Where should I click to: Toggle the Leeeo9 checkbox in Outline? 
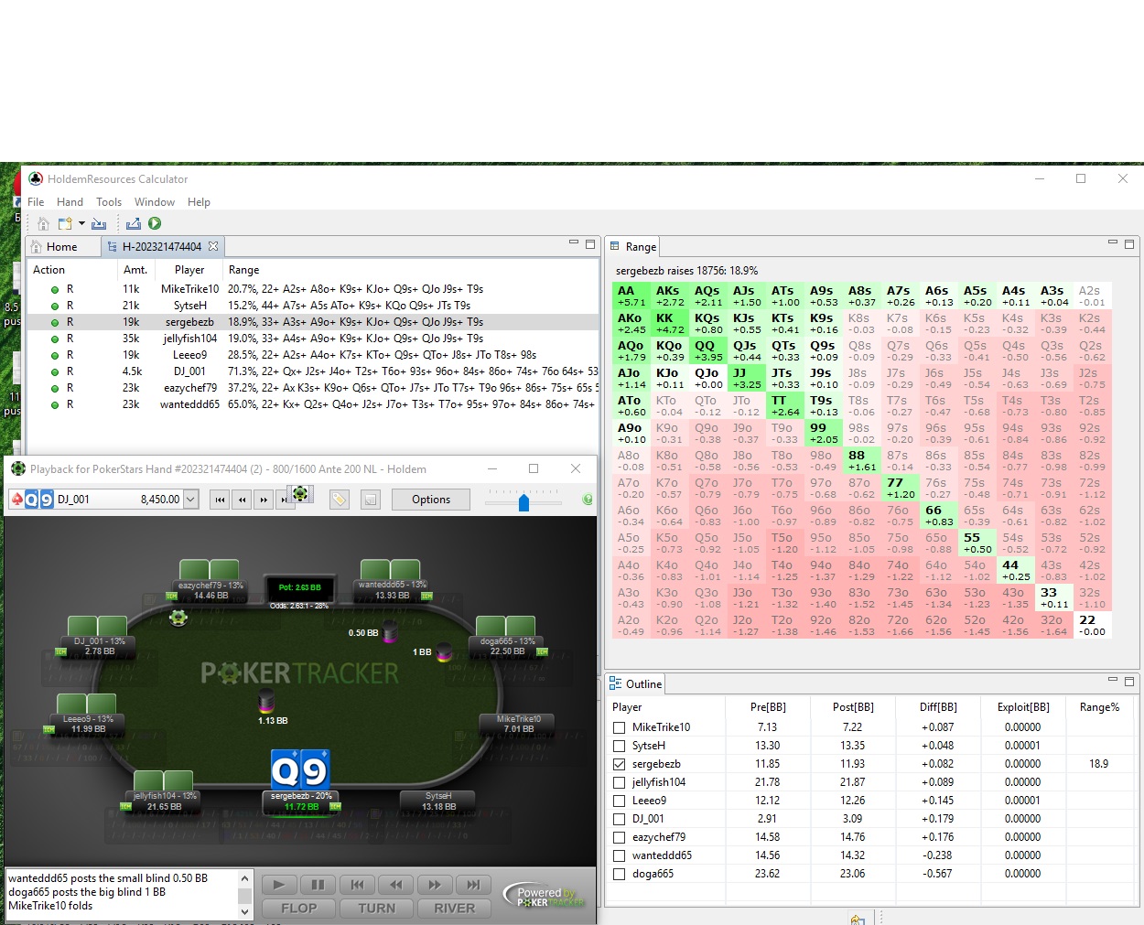pyautogui.click(x=620, y=801)
